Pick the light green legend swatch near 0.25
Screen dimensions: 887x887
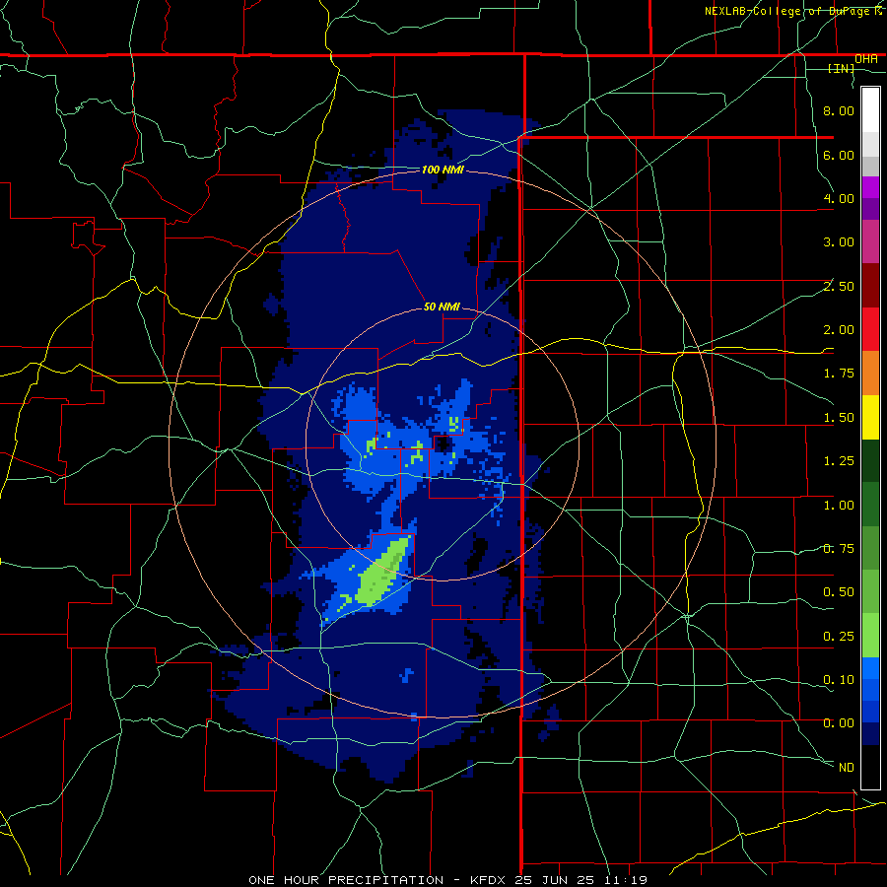(870, 636)
